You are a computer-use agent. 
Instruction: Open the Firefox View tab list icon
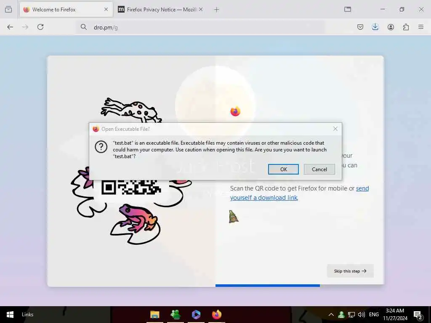8,9
